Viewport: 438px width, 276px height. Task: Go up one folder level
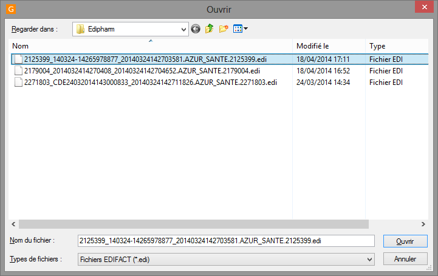209,29
